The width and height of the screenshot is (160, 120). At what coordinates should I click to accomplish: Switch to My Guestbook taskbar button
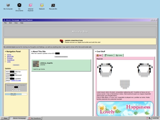(35, 118)
